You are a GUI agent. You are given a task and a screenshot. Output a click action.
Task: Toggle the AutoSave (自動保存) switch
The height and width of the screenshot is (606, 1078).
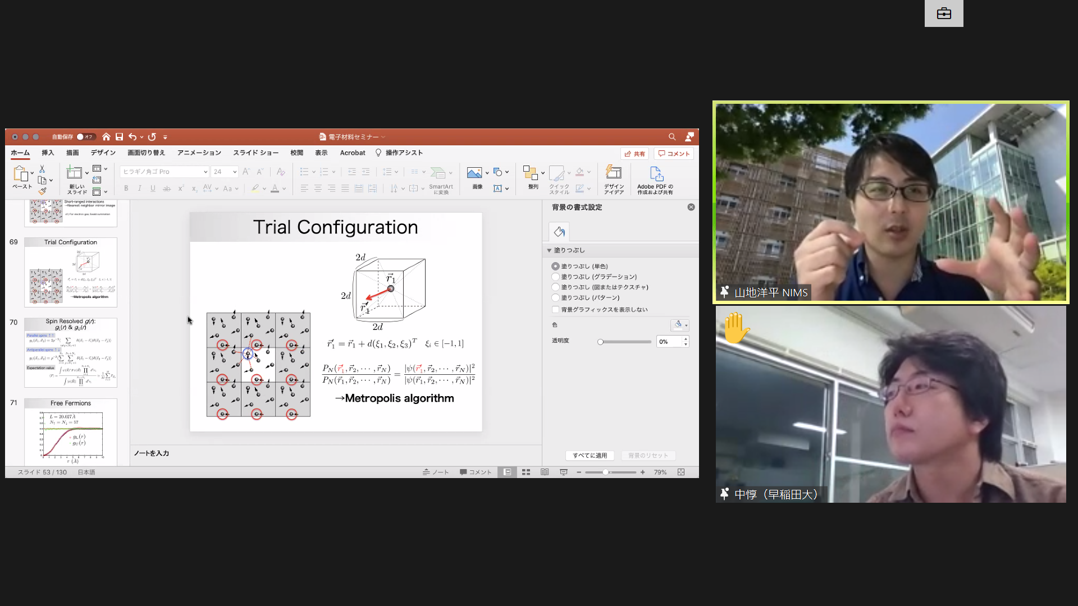(x=85, y=137)
